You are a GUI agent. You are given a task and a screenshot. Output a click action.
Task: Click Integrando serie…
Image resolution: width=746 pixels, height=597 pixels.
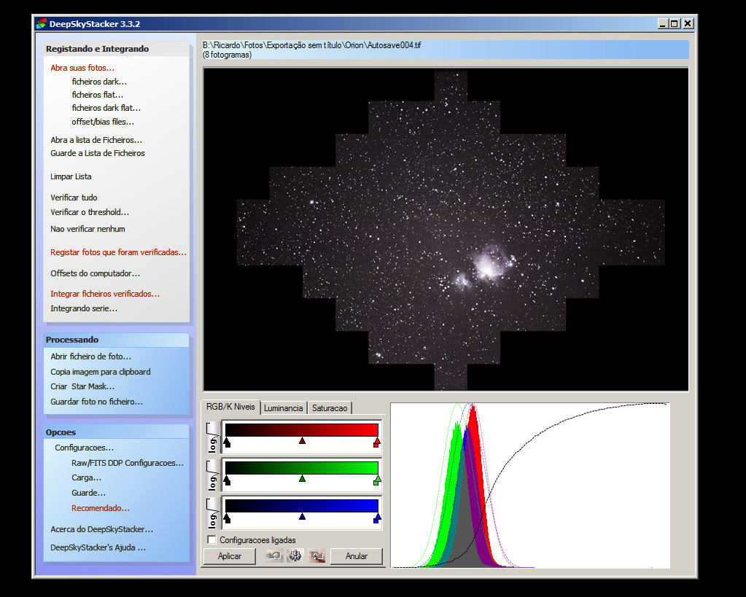[x=84, y=308]
